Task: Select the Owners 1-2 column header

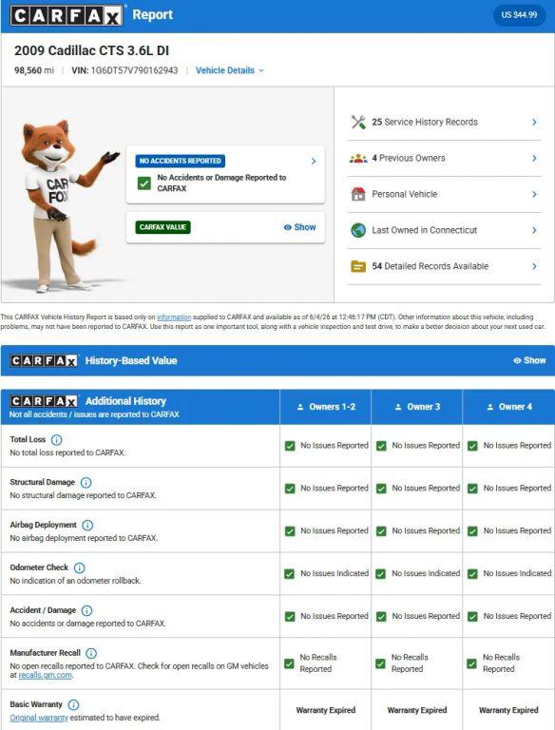Action: pos(326,407)
